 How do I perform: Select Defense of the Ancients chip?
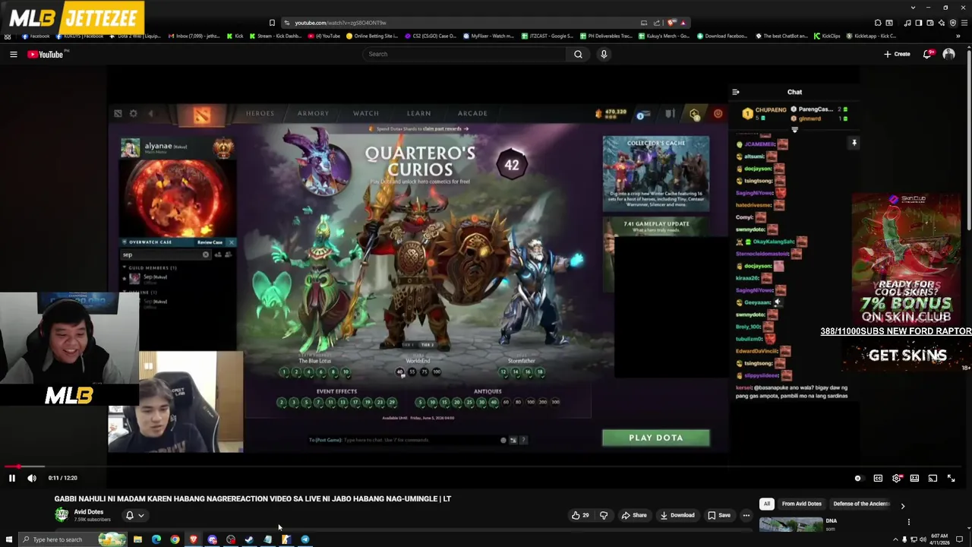861,504
